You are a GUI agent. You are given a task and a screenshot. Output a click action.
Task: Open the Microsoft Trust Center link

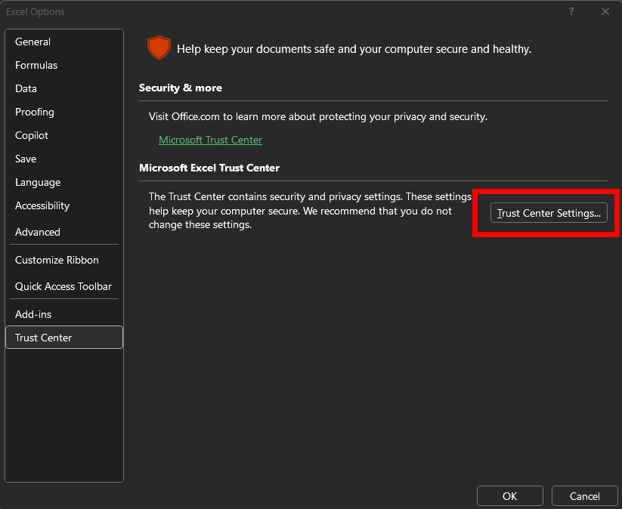(x=210, y=140)
